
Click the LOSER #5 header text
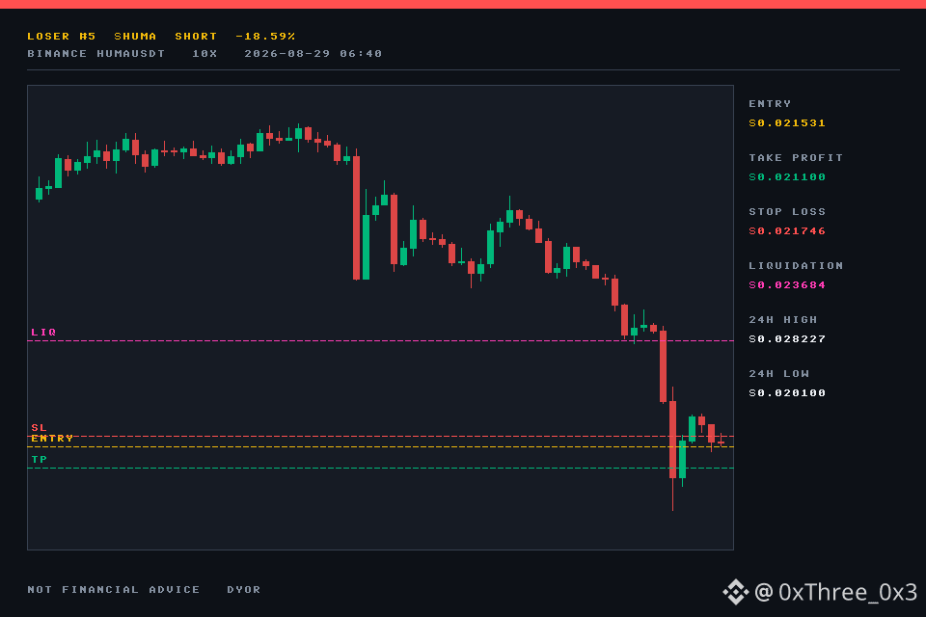[x=62, y=37]
